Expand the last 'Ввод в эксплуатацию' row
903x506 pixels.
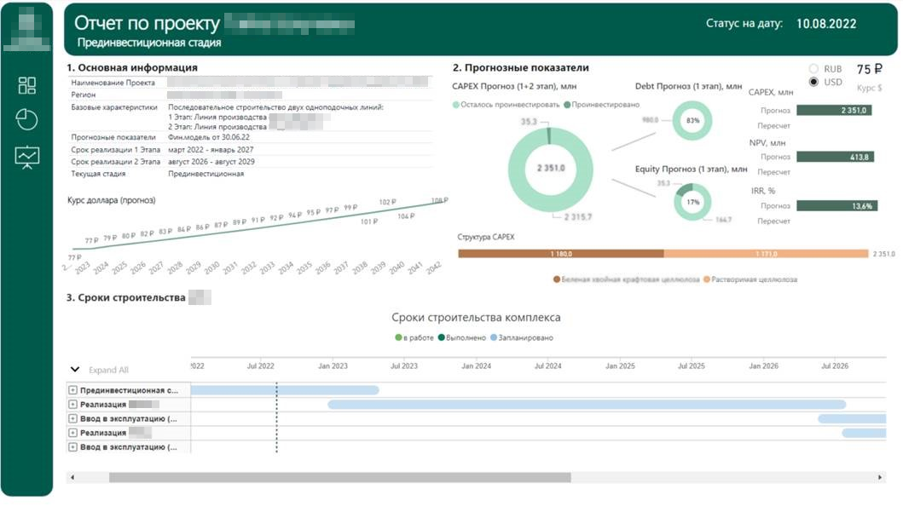(x=72, y=446)
